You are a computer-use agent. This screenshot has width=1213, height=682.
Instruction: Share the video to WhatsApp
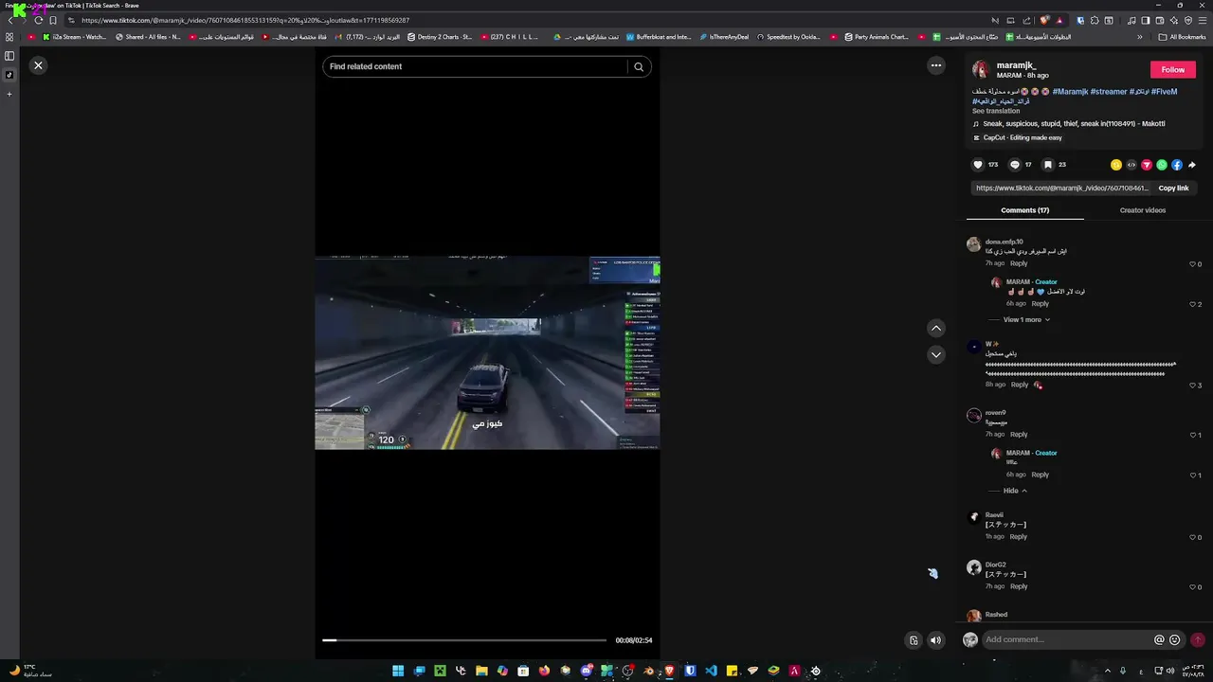click(x=1162, y=165)
